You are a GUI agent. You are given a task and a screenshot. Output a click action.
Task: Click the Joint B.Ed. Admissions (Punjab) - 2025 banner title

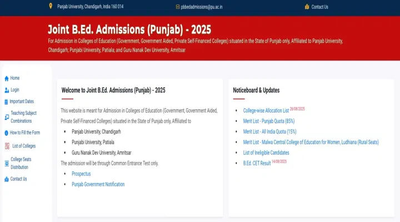tap(129, 29)
